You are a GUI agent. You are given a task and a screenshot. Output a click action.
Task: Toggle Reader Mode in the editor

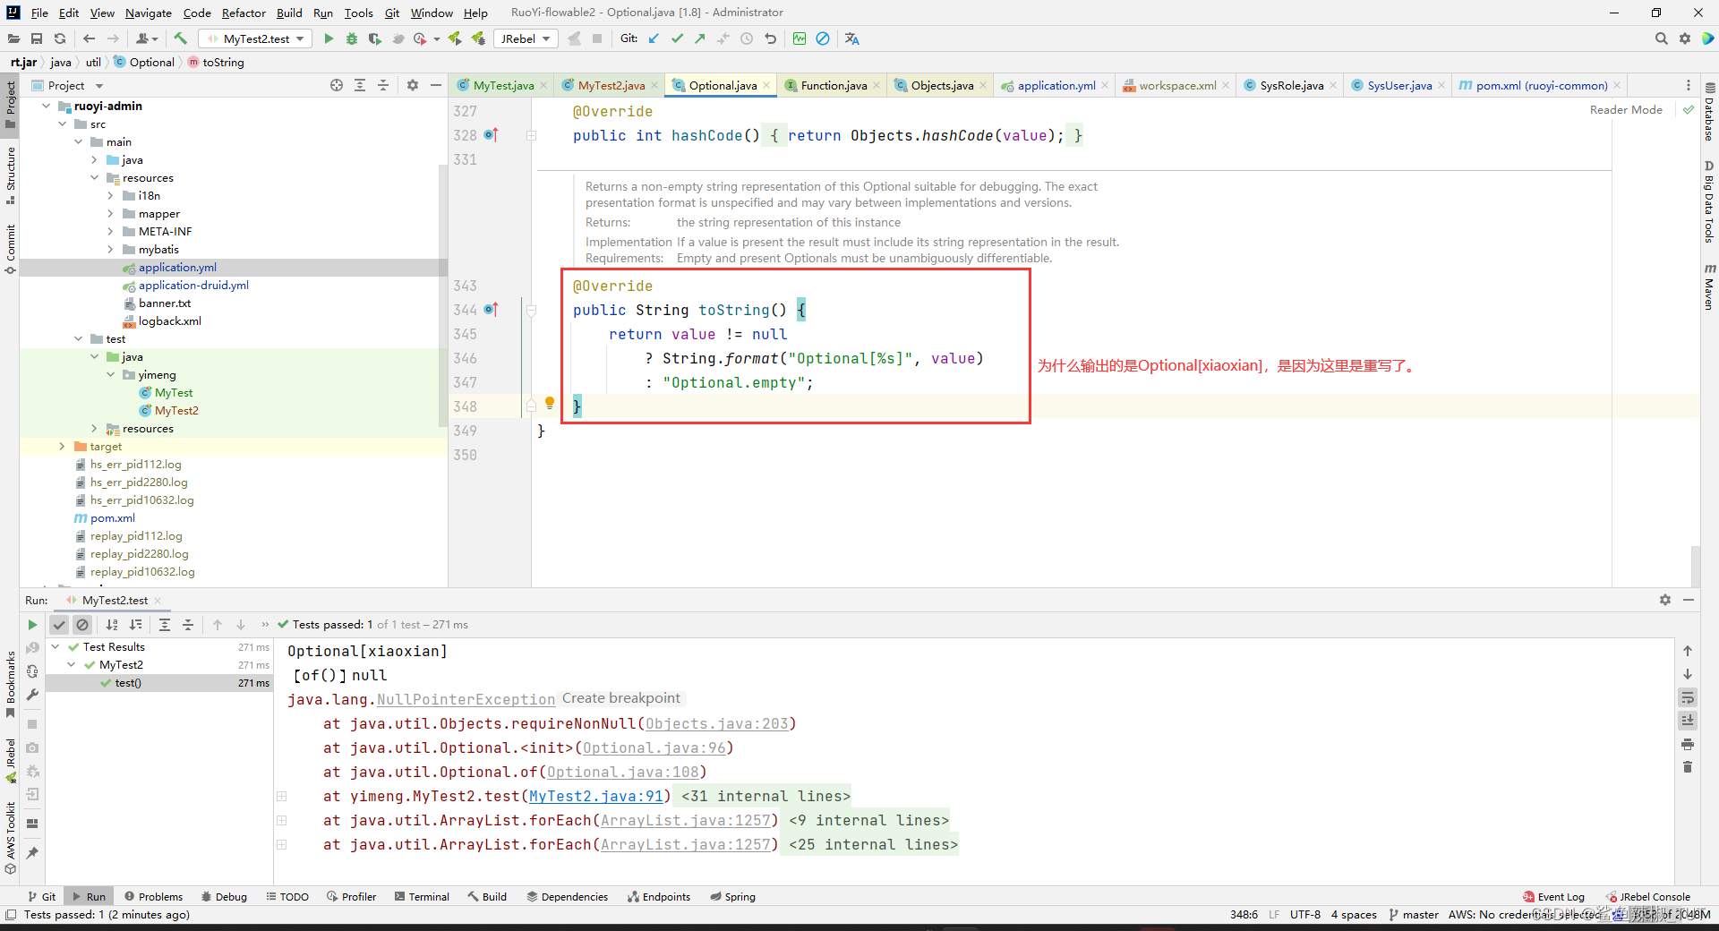(x=1626, y=109)
